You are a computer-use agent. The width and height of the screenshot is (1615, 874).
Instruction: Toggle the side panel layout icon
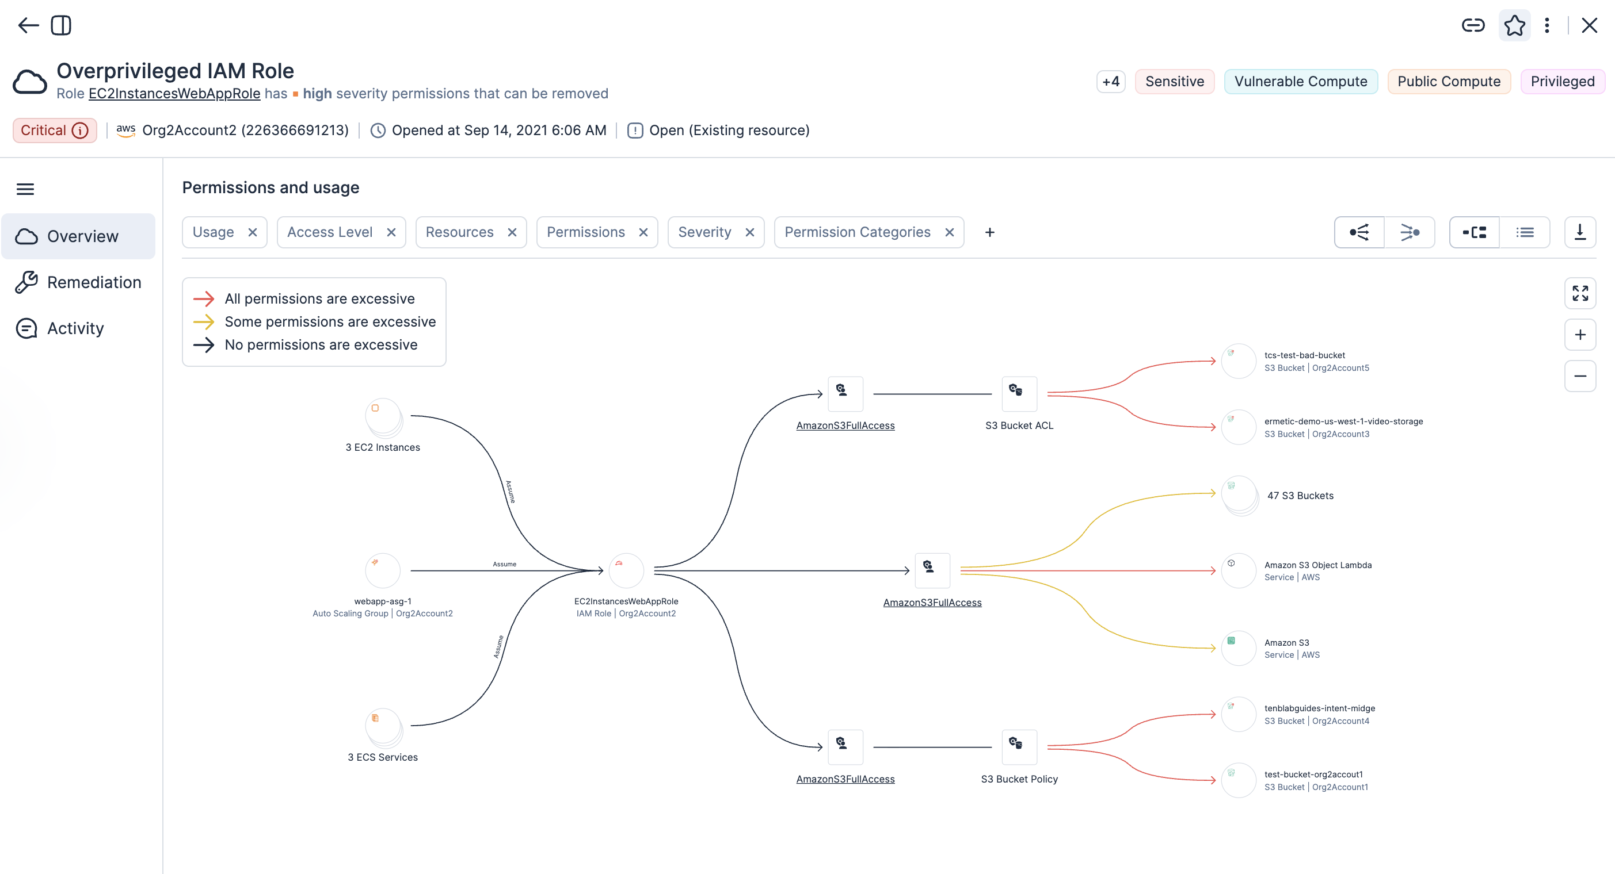61,26
